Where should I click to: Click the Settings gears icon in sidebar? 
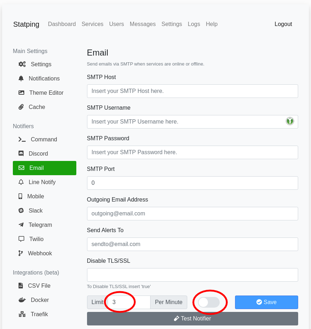pyautogui.click(x=22, y=64)
